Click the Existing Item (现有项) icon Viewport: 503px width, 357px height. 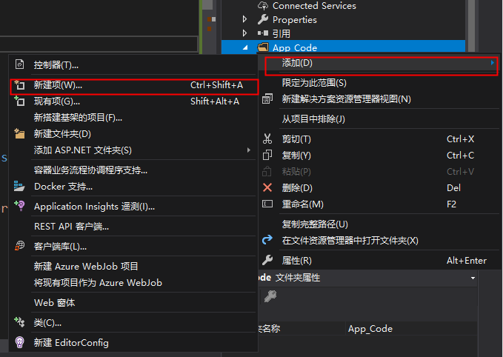coord(20,101)
